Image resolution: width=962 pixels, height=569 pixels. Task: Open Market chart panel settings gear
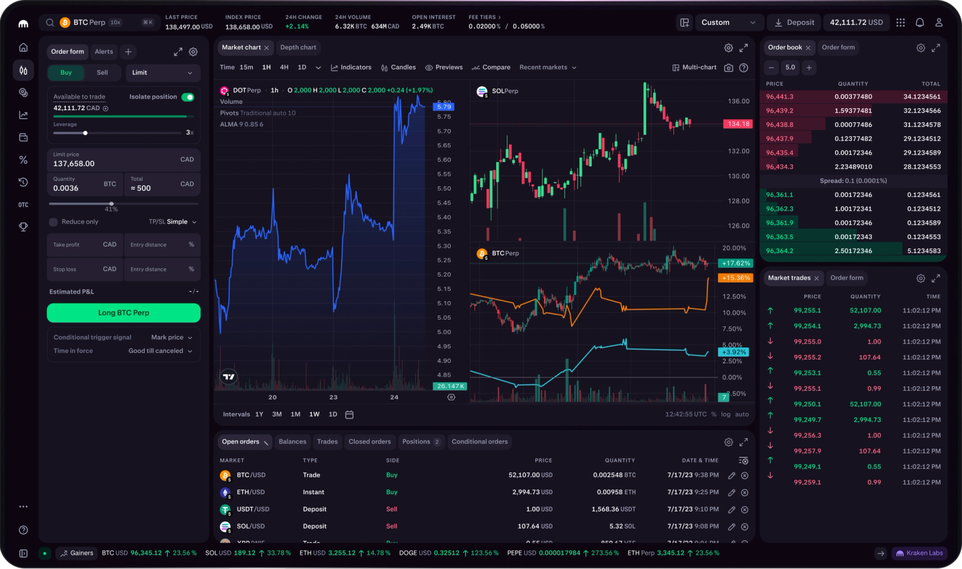pyautogui.click(x=728, y=48)
